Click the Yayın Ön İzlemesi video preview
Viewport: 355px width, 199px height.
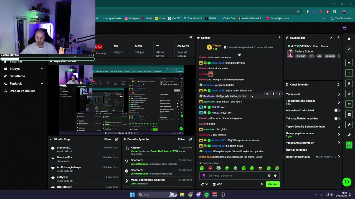121,100
